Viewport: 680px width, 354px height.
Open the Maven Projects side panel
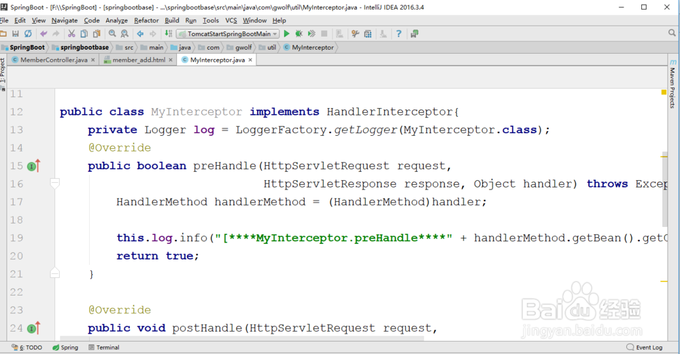pos(673,84)
